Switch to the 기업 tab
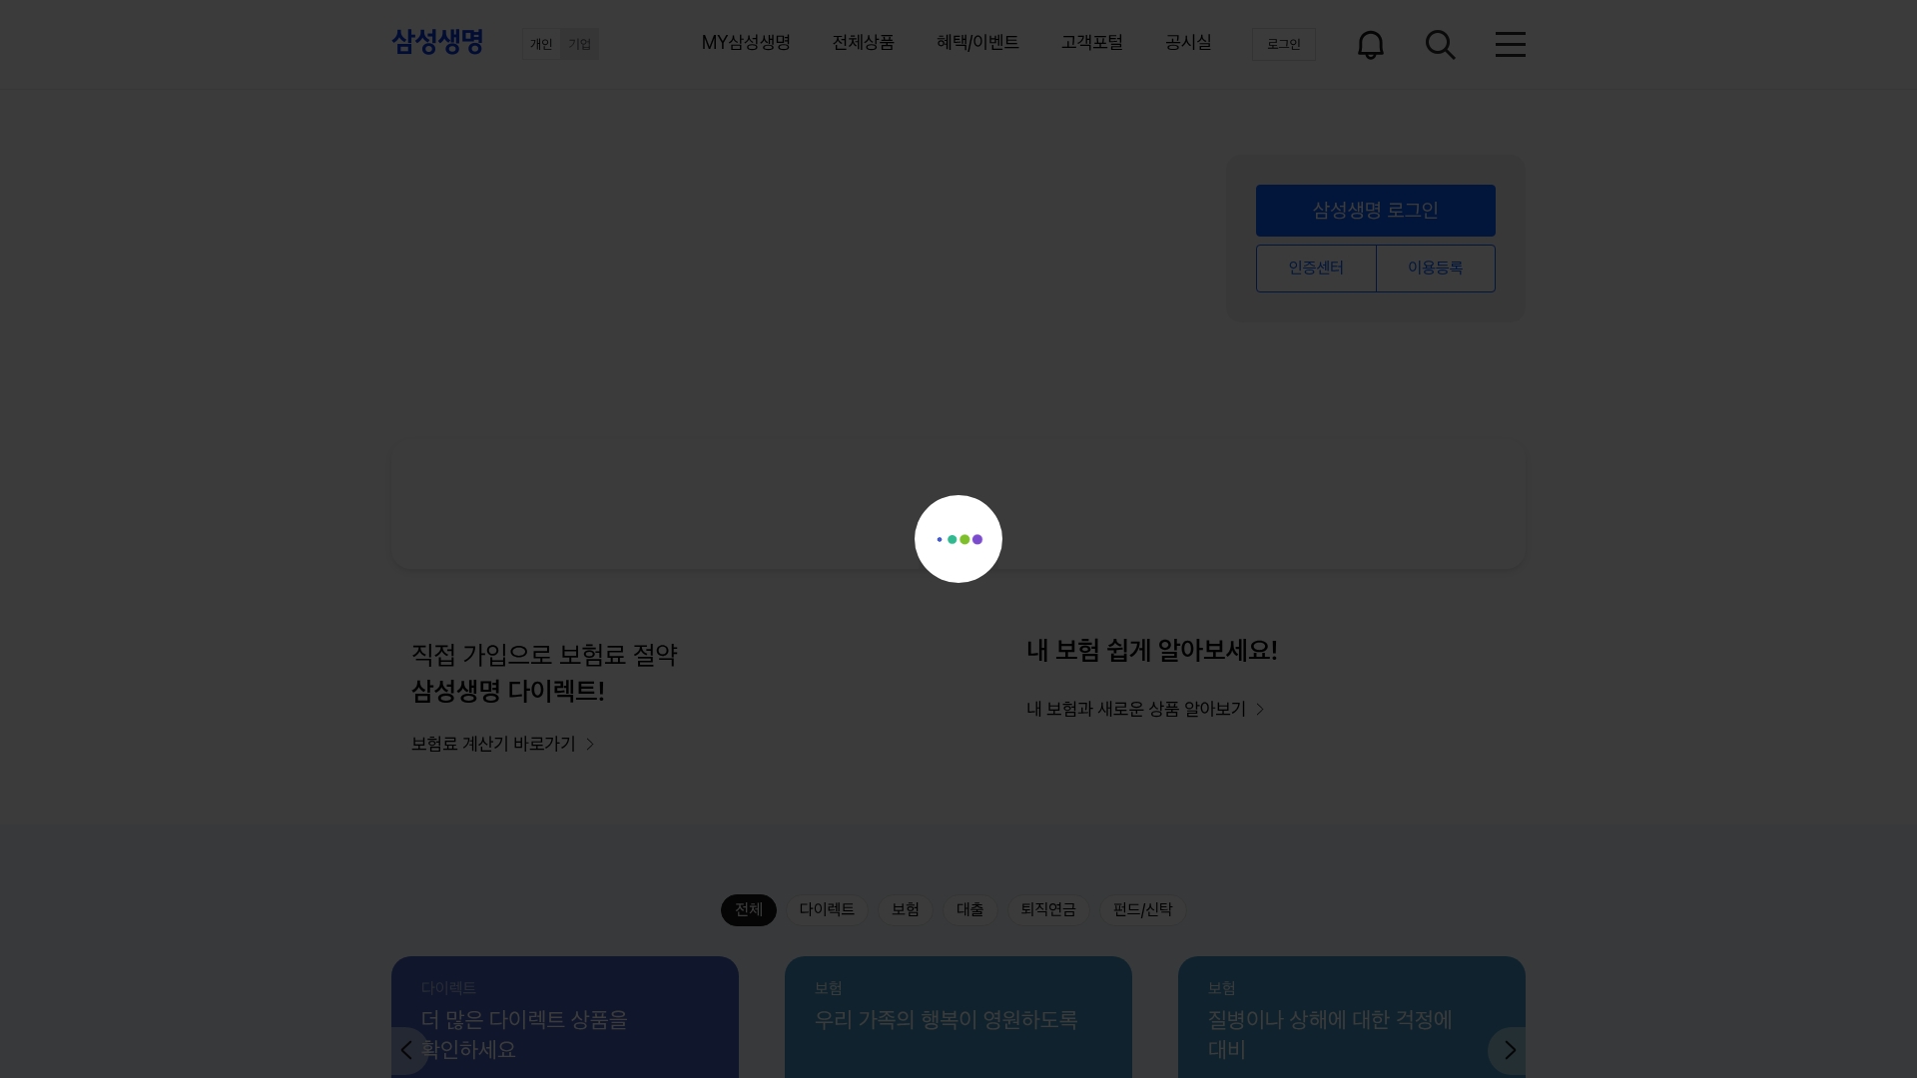 tap(580, 44)
